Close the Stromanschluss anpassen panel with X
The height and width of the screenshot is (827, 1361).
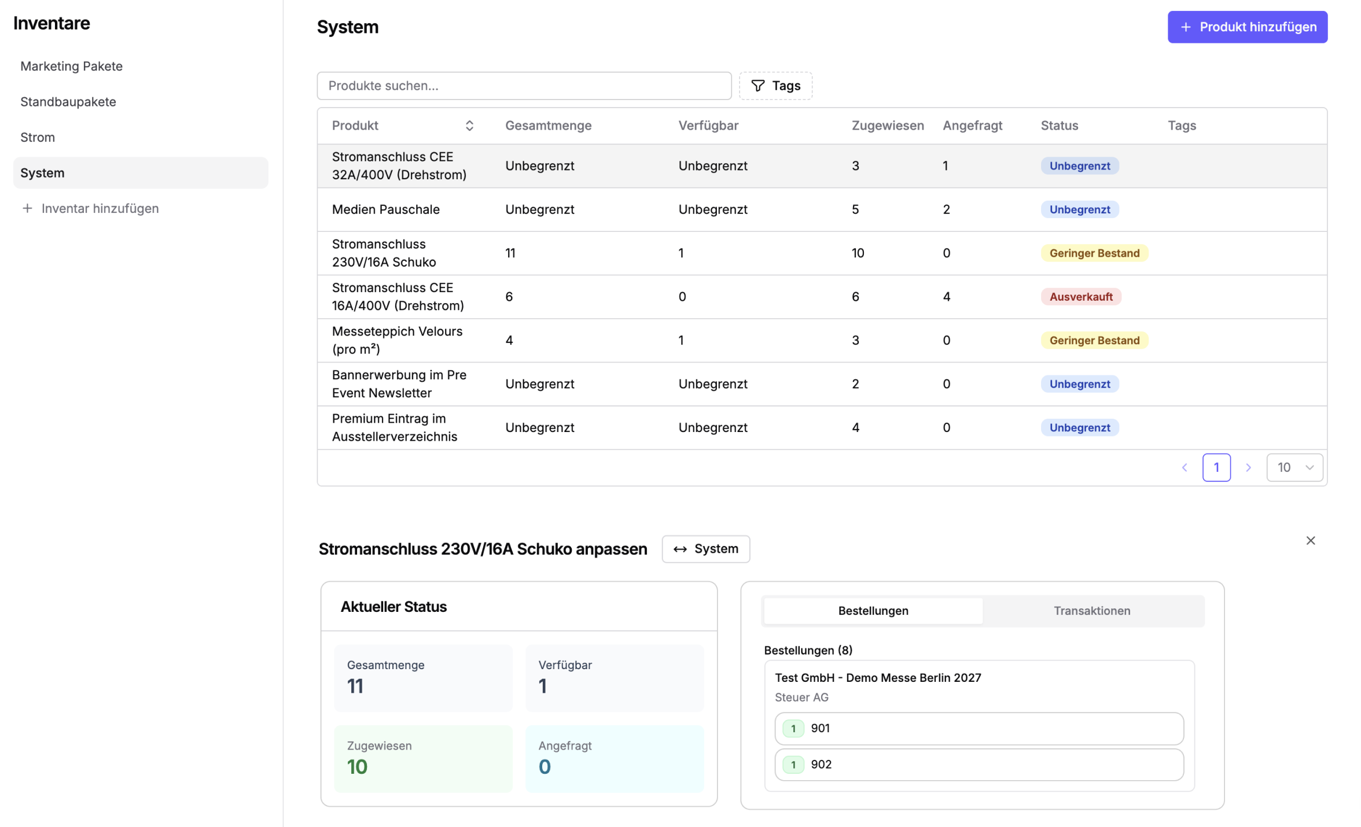[1311, 540]
